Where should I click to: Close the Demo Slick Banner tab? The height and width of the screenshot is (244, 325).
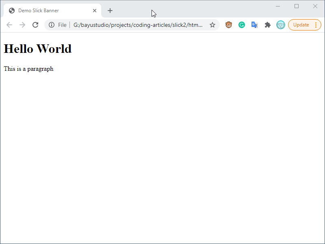click(95, 11)
